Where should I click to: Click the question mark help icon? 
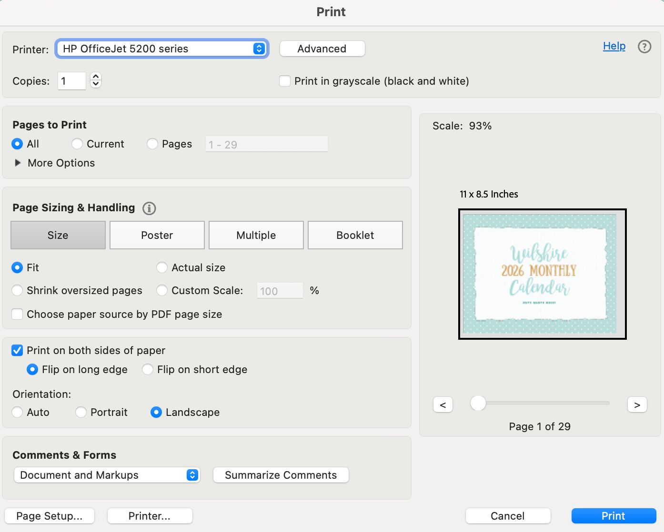pos(644,47)
